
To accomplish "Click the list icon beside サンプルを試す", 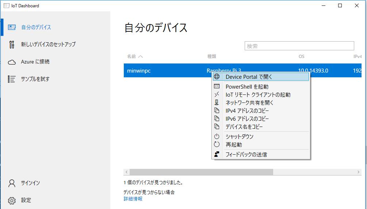I will (x=12, y=79).
